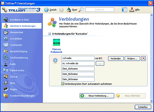Select Kontaktliste in the sidebar

[16, 39]
